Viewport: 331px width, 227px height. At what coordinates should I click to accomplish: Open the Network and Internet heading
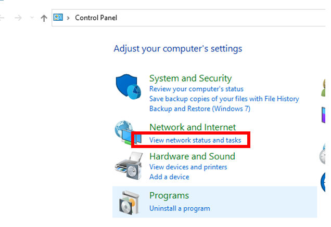[x=192, y=127]
